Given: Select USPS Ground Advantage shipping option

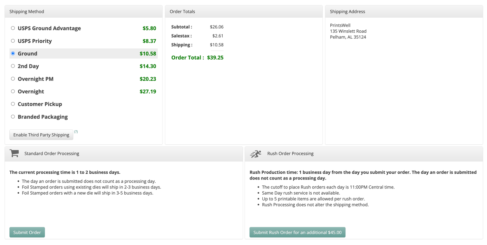Looking at the screenshot, I should [13, 28].
